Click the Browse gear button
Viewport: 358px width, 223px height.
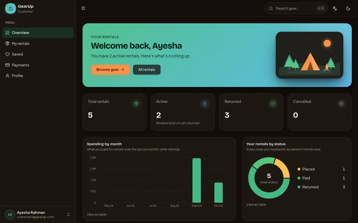tap(110, 70)
